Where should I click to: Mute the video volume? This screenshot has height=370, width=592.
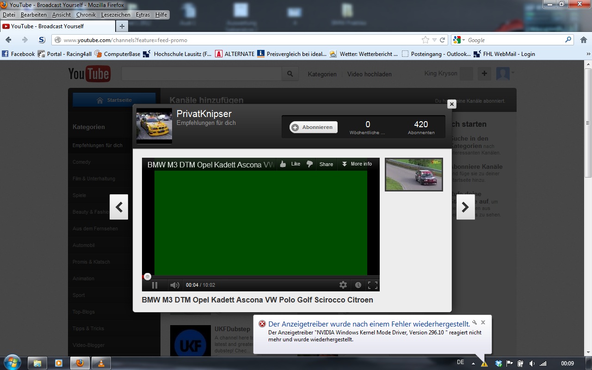tap(174, 285)
